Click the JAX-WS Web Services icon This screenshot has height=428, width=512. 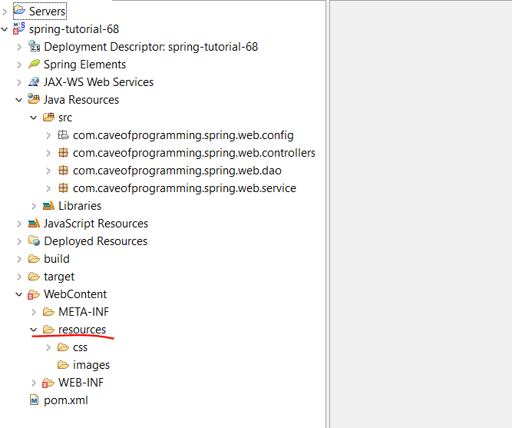point(34,81)
